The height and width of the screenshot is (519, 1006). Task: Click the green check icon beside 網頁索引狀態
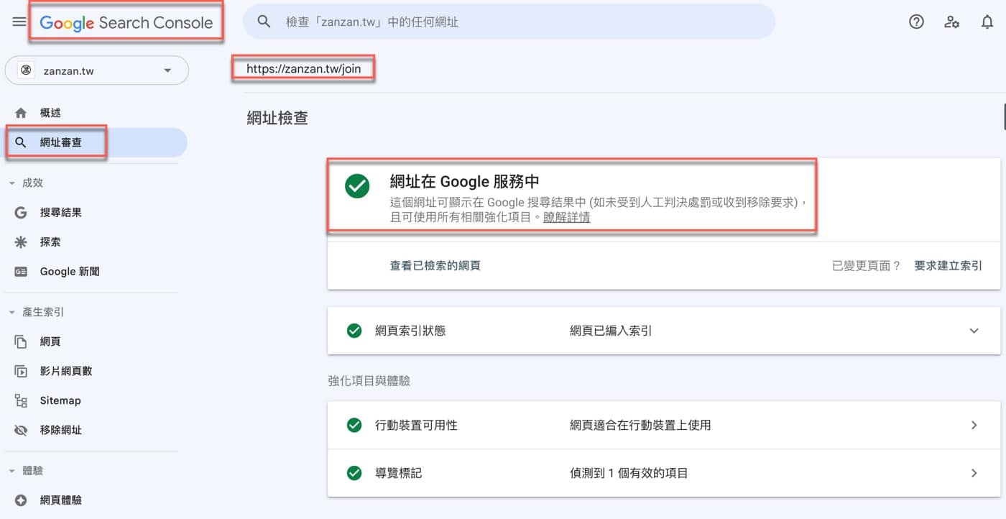[354, 331]
